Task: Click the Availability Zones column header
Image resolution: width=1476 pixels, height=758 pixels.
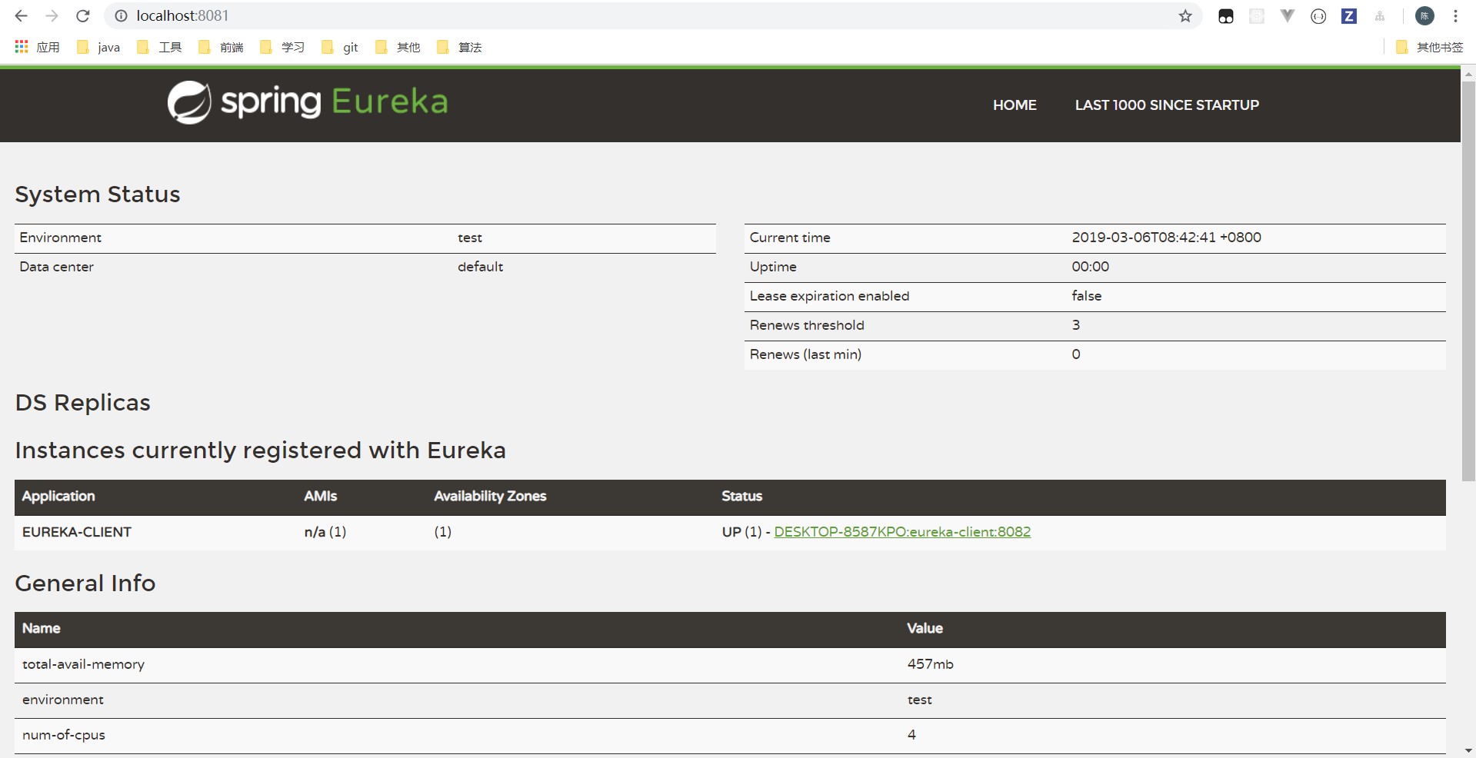Action: (490, 497)
